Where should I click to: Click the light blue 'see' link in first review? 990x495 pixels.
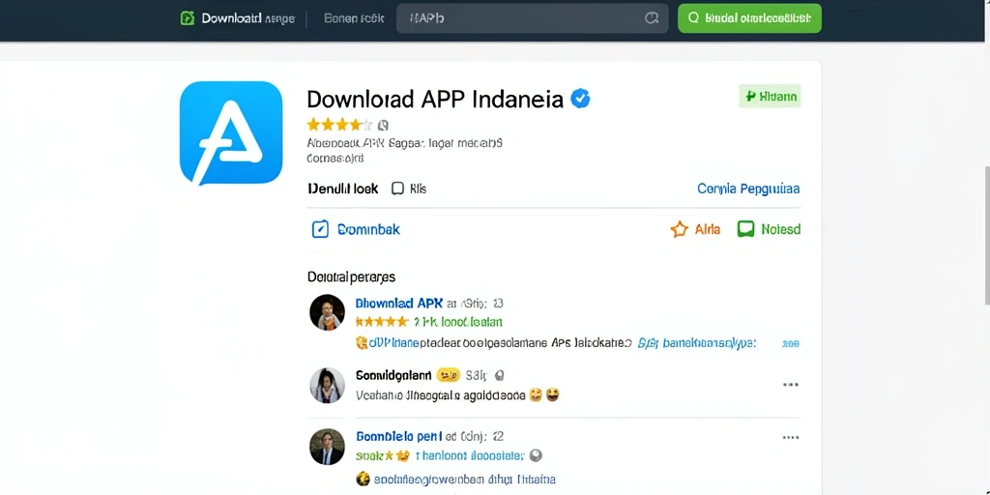[x=791, y=344]
